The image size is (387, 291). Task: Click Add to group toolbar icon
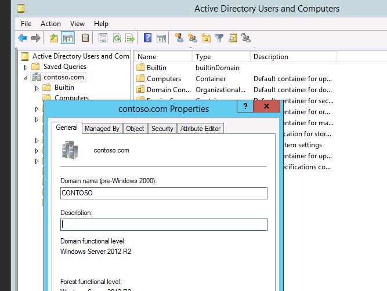(x=246, y=38)
